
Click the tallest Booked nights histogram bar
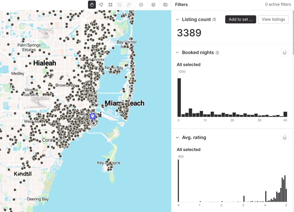point(179,98)
